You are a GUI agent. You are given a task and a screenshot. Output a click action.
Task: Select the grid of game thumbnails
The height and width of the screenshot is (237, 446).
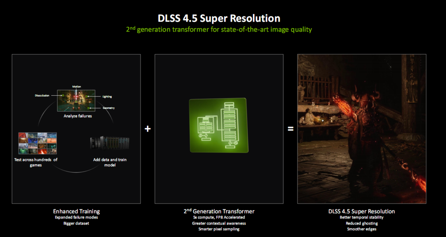click(x=38, y=143)
